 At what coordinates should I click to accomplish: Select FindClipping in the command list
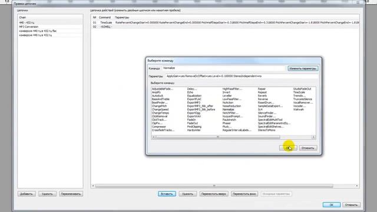click(x=194, y=127)
